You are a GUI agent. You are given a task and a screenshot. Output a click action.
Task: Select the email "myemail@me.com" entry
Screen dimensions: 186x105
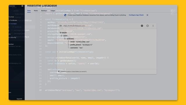tap(80, 42)
